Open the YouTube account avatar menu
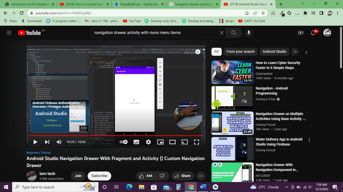343x192 pixels. coord(327,33)
